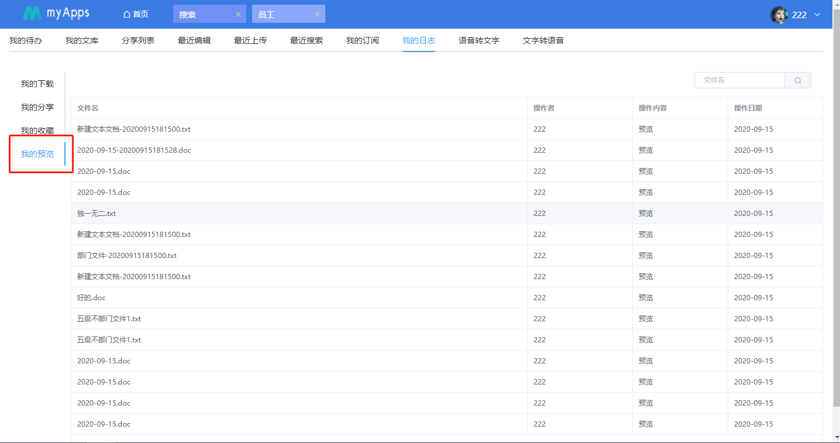Focus the 文件名 search input field
This screenshot has width=840, height=443.
[x=739, y=80]
